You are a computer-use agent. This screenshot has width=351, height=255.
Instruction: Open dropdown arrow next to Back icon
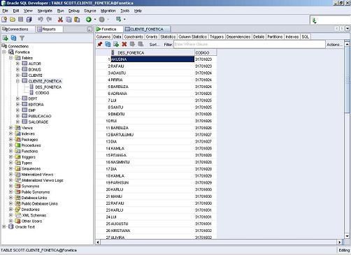pos(95,20)
